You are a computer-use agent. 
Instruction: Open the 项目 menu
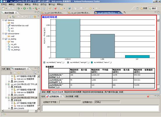(x=36, y=4)
